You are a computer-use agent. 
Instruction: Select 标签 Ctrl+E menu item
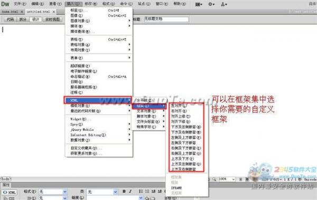point(99,11)
